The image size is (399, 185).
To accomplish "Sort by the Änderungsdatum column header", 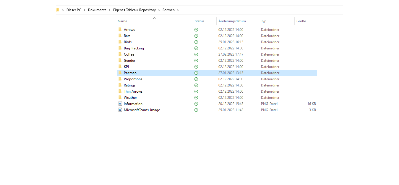I will point(232,21).
